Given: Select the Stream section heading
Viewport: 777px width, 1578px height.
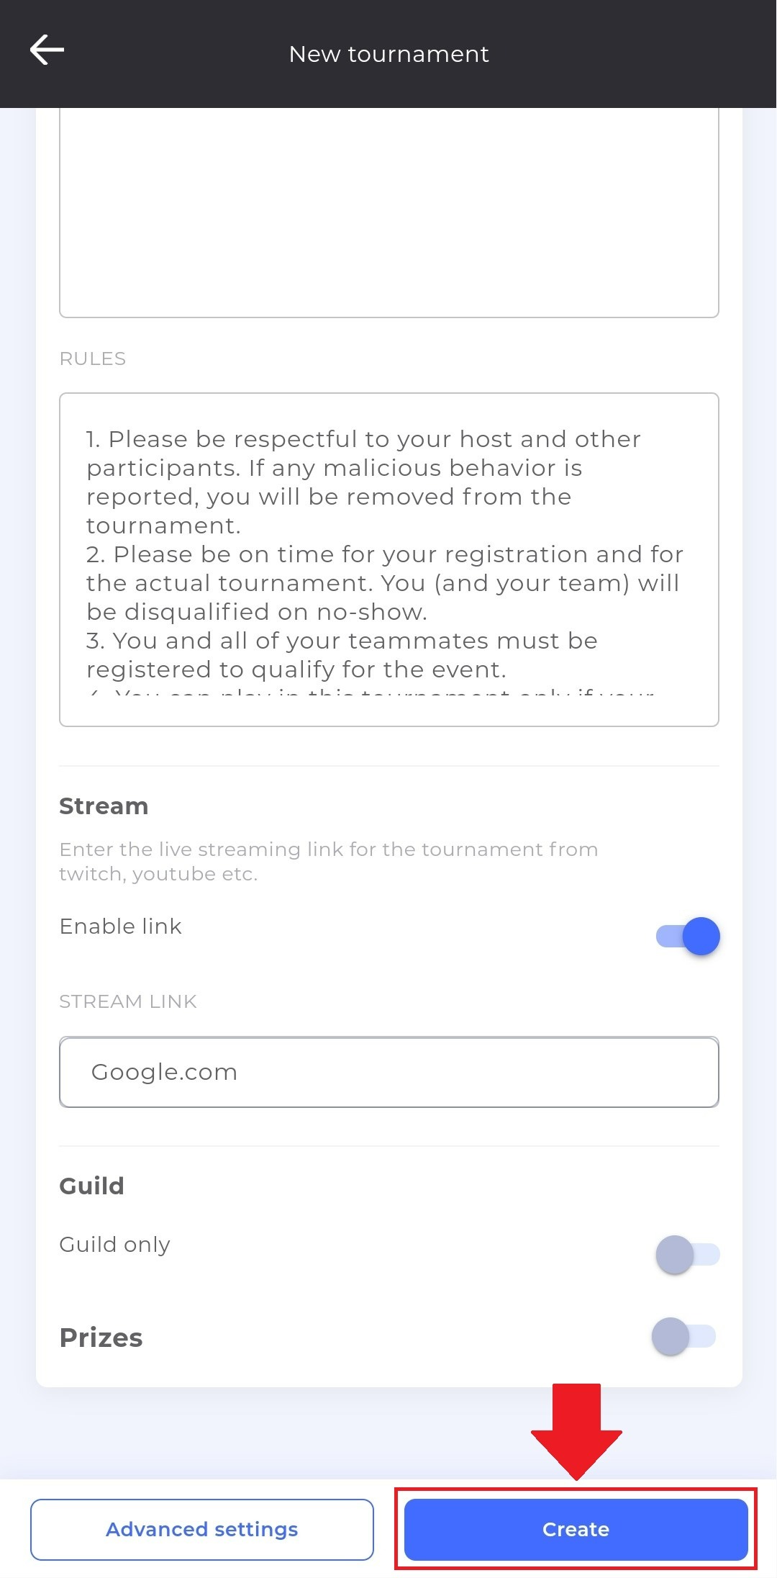Looking at the screenshot, I should click(104, 806).
